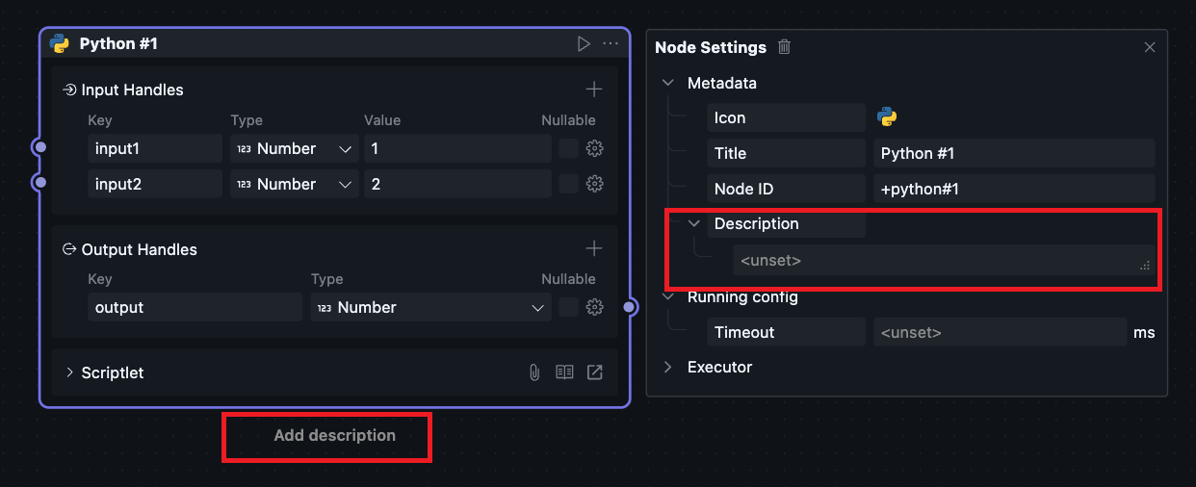The height and width of the screenshot is (487, 1196).
Task: Collapse the Metadata section
Action: [668, 83]
